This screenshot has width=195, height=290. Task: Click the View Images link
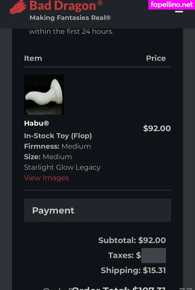coord(46,178)
